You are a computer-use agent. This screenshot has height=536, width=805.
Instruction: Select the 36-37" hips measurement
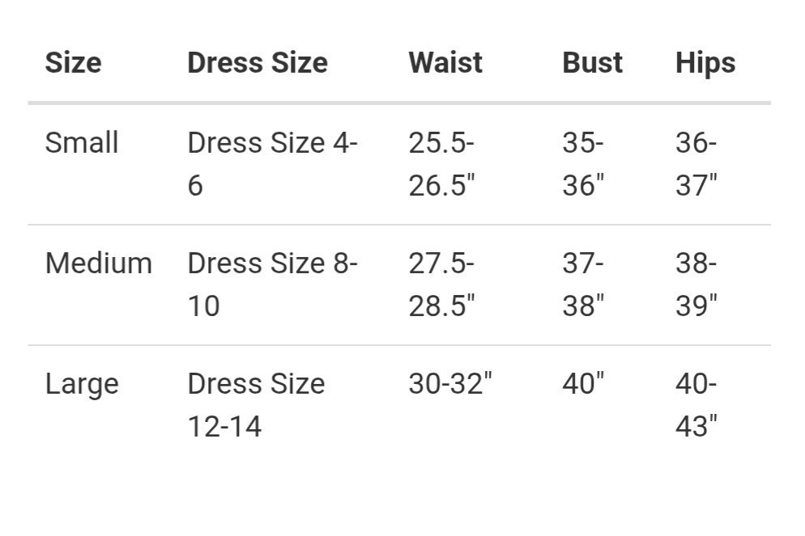[696, 164]
